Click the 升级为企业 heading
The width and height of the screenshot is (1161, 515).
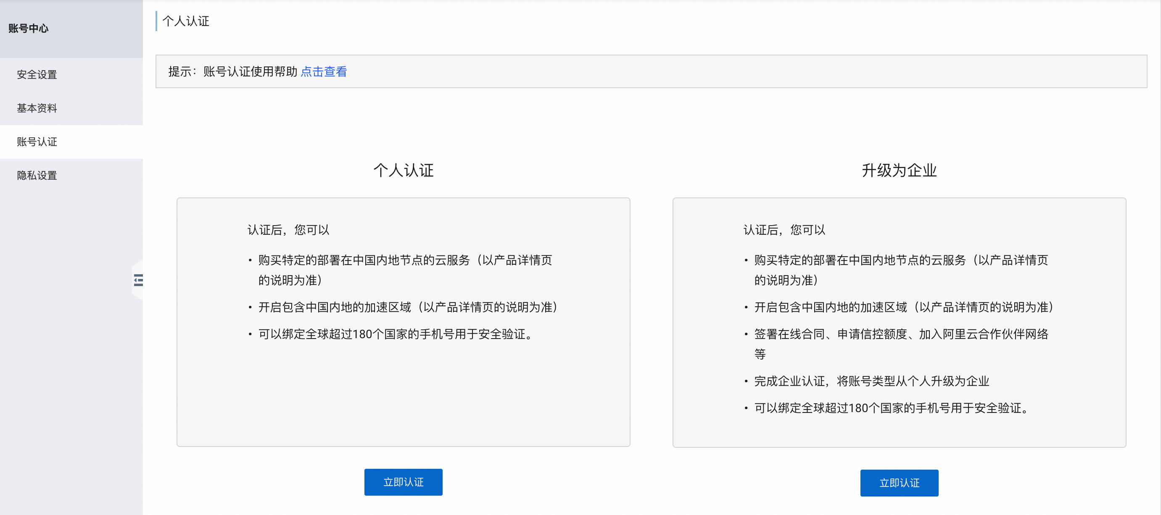click(x=899, y=170)
